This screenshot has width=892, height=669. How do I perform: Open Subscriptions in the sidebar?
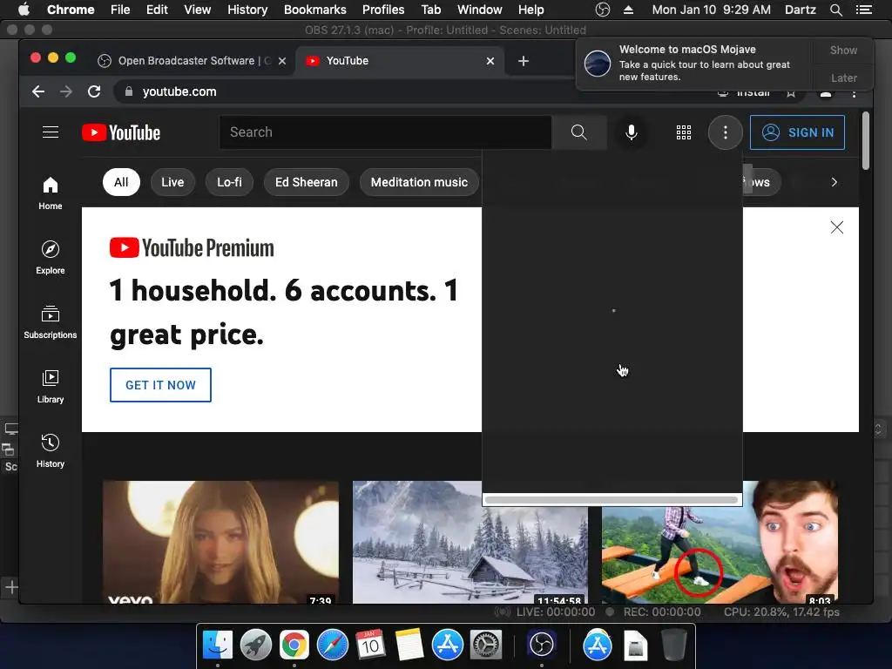(x=50, y=322)
